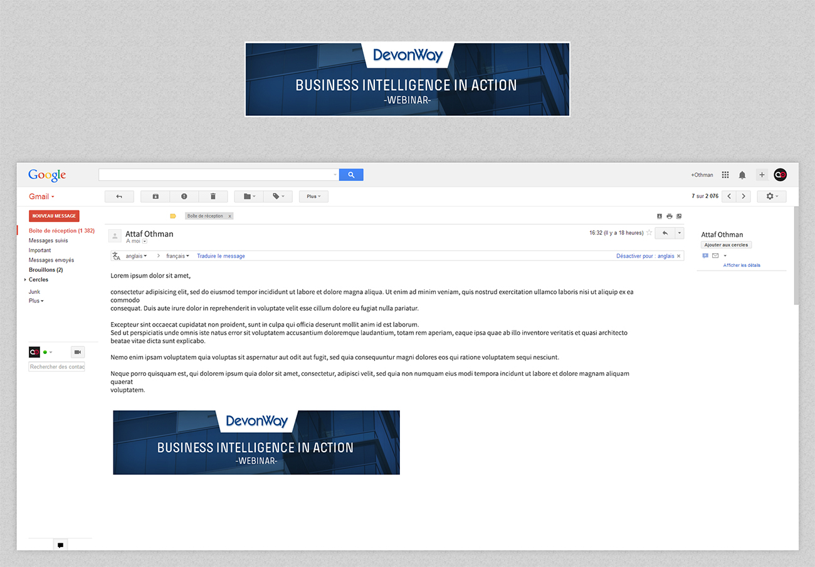The width and height of the screenshot is (815, 567).
Task: Open the 'Important' folder
Action: [40, 251]
